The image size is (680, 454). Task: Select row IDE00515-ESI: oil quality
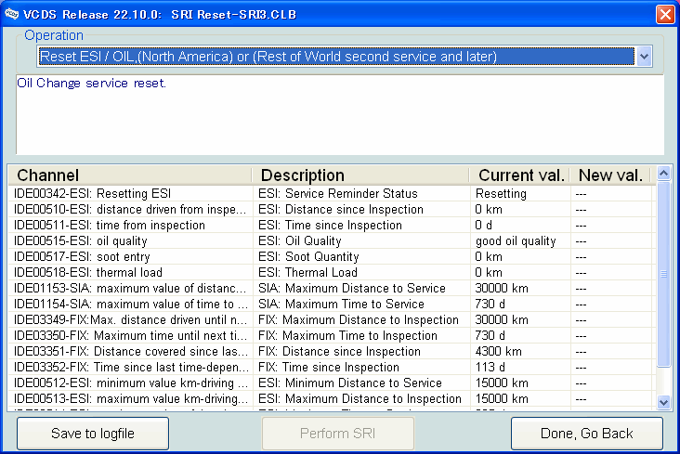click(x=332, y=241)
